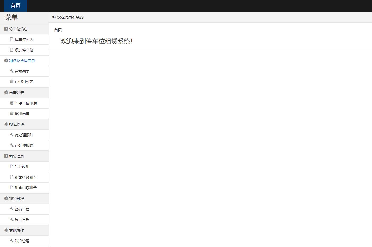Click wrench icon beside 在租列表

12,71
